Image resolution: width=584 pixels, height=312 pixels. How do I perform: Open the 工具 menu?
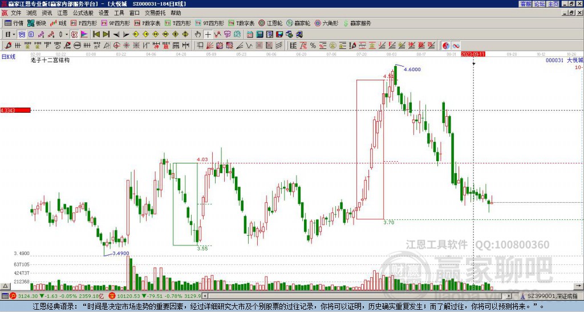point(119,13)
